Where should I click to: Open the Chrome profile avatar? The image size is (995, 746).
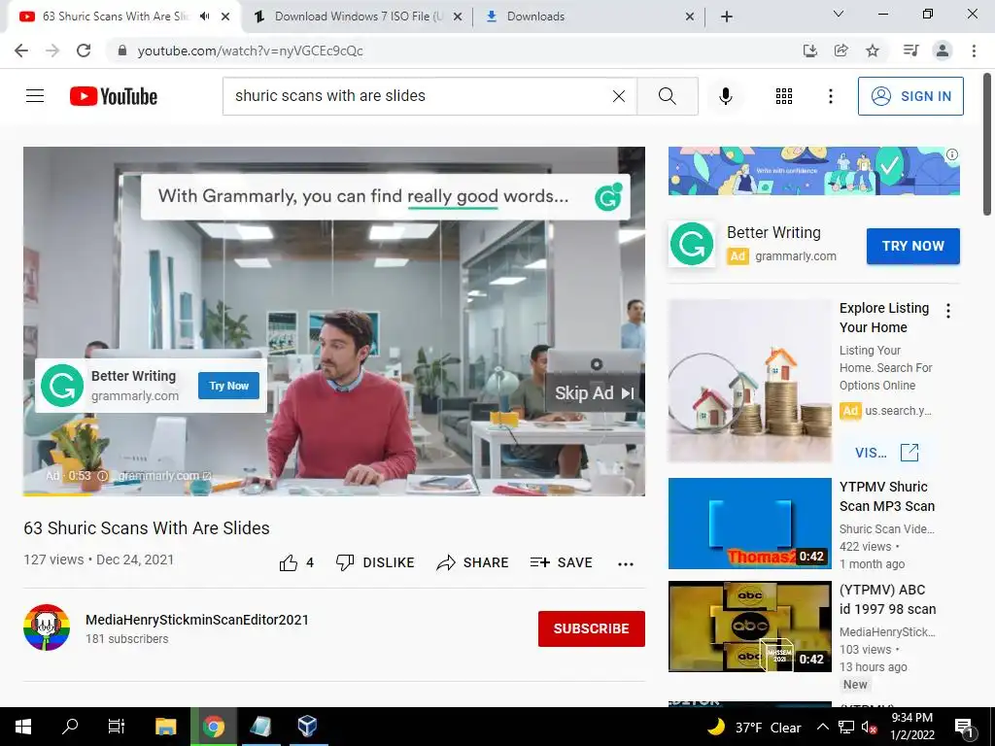tap(943, 51)
